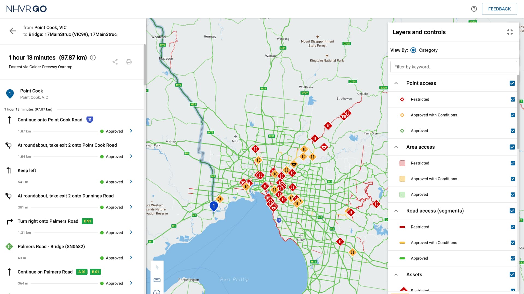Viewport: 524px width, 294px height.
Task: Click the NHVR GO logo
Action: pos(26,9)
